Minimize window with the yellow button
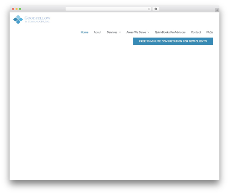The height and width of the screenshot is (194, 229). [x=16, y=9]
